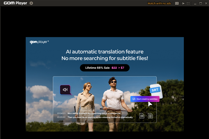Minimize the GOM Player window
Image resolution: width=209 pixels, height=139 pixels.
[x=194, y=3]
